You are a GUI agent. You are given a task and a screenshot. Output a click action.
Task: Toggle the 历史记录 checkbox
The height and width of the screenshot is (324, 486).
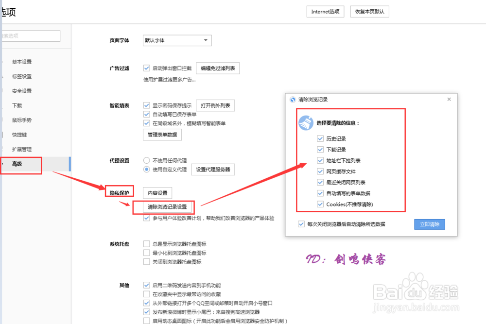pyautogui.click(x=320, y=138)
